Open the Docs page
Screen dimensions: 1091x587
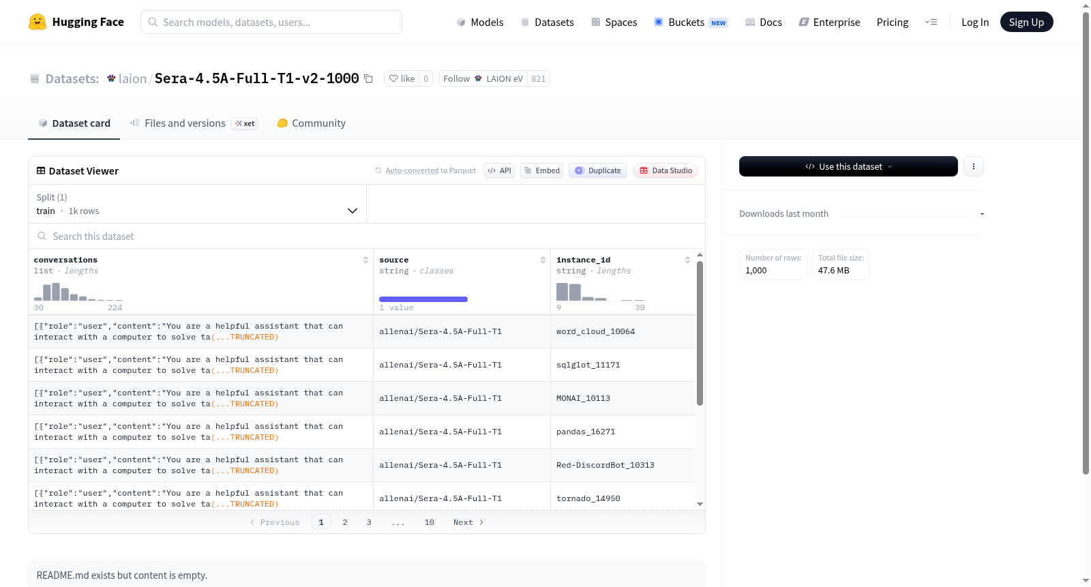pos(763,22)
